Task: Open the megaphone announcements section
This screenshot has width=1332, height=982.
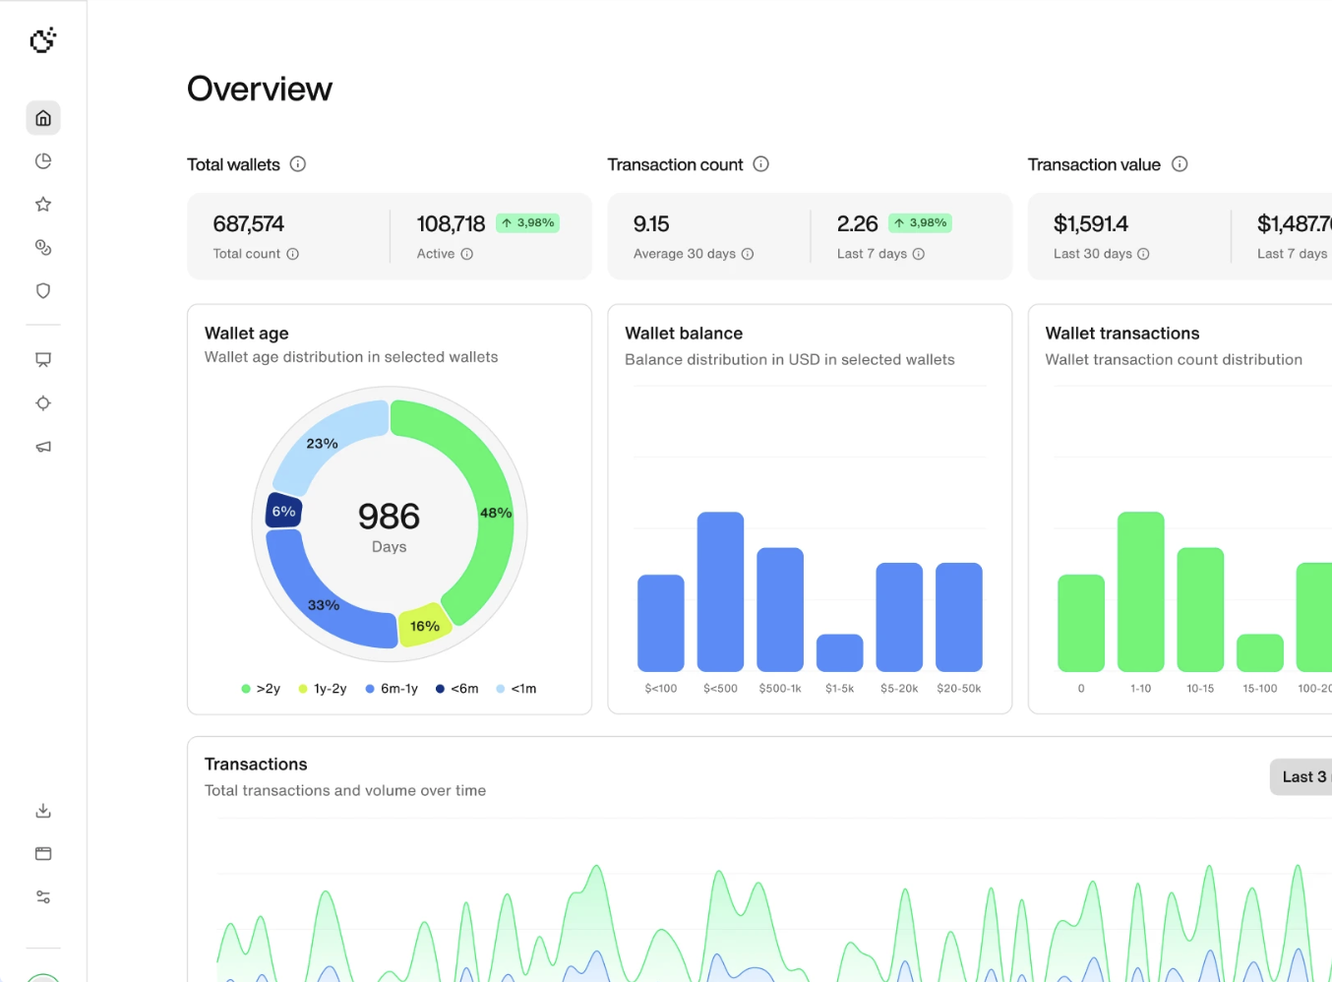Action: 42,446
